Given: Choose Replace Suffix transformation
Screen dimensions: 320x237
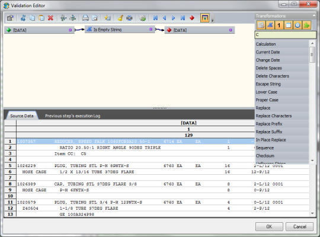Looking at the screenshot, I should click(x=281, y=132).
